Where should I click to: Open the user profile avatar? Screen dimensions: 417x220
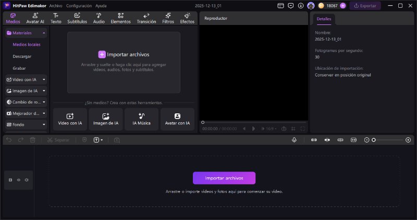pos(311,6)
